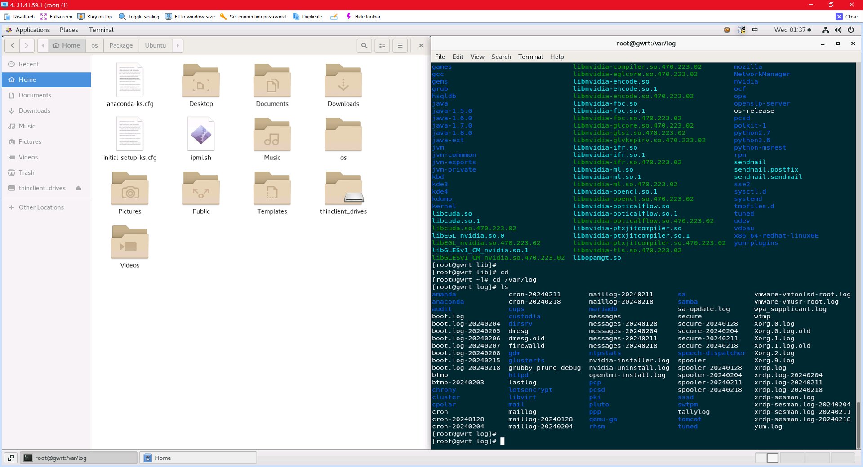863x467 pixels.
Task: Open the Terminal app menu in top panel
Action: tap(101, 30)
